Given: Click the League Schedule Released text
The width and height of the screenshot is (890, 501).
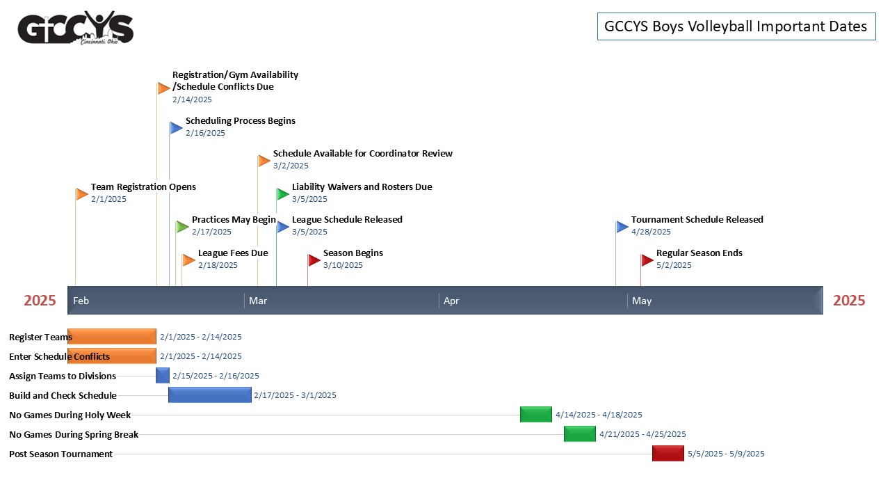Looking at the screenshot, I should 347,220.
